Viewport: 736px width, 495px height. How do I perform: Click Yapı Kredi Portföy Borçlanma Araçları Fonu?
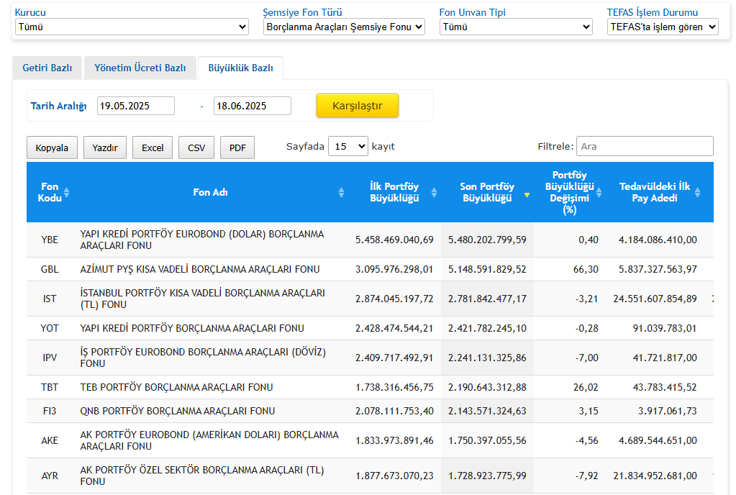192,328
